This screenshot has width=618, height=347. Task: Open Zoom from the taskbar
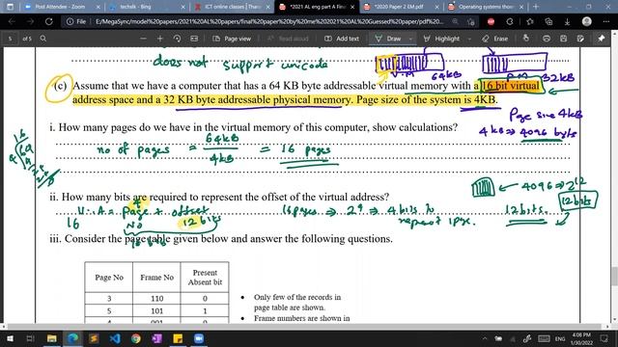199,338
